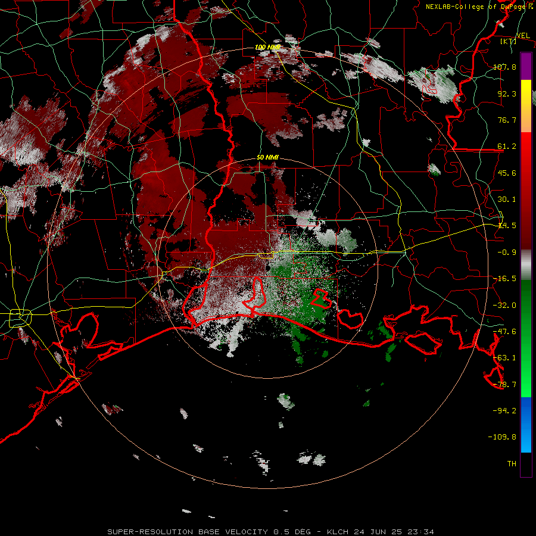Click the -0.9 scale value
The height and width of the screenshot is (536, 536).
pyautogui.click(x=507, y=252)
